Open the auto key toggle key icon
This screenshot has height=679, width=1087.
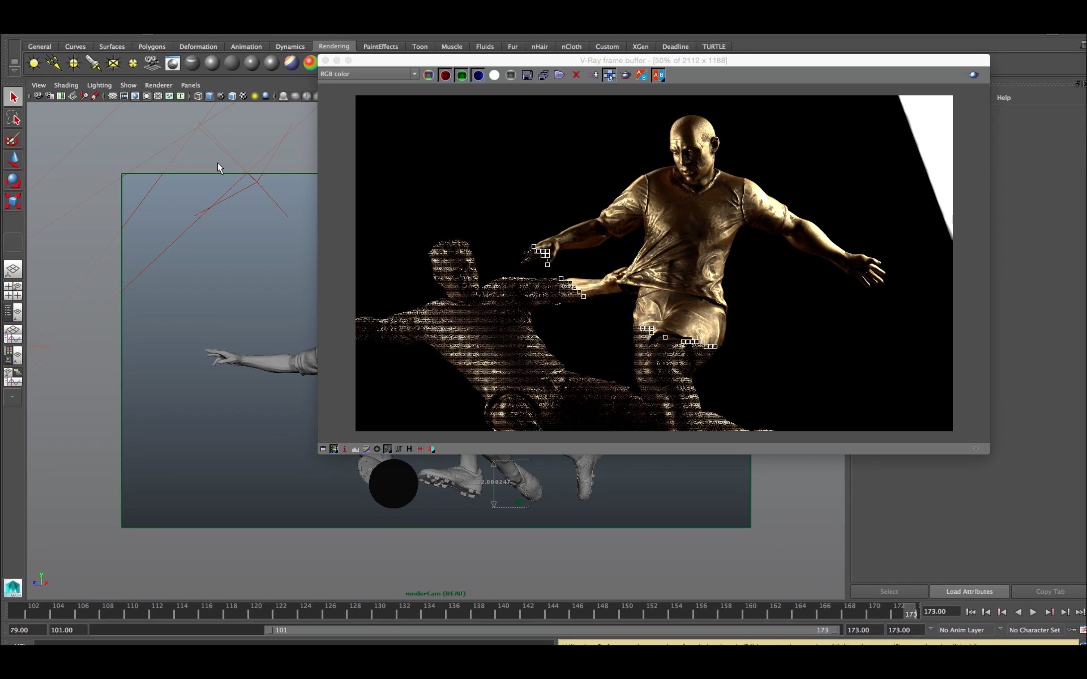coord(1072,630)
